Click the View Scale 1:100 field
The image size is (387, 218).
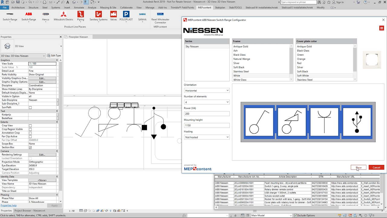[42, 64]
